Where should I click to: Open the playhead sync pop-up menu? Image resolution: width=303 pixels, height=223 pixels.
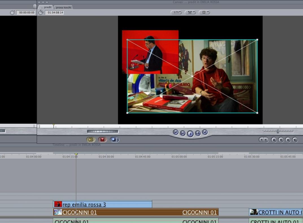(190, 12)
